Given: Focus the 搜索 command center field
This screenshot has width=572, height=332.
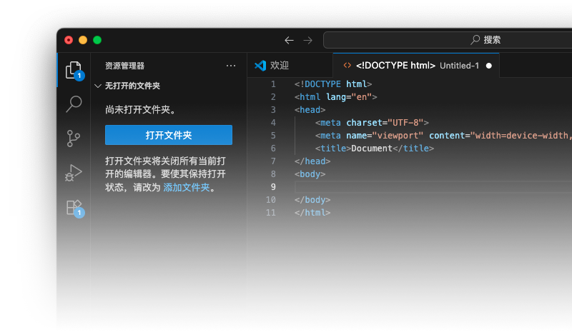Looking at the screenshot, I should [x=449, y=40].
